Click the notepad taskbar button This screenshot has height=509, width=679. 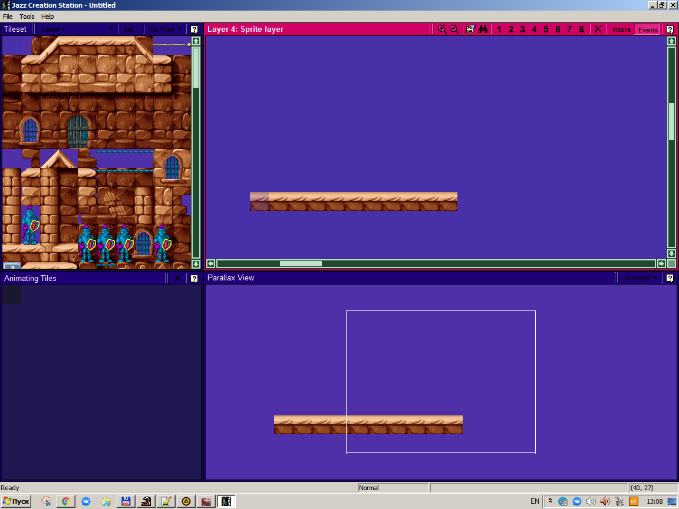166,501
